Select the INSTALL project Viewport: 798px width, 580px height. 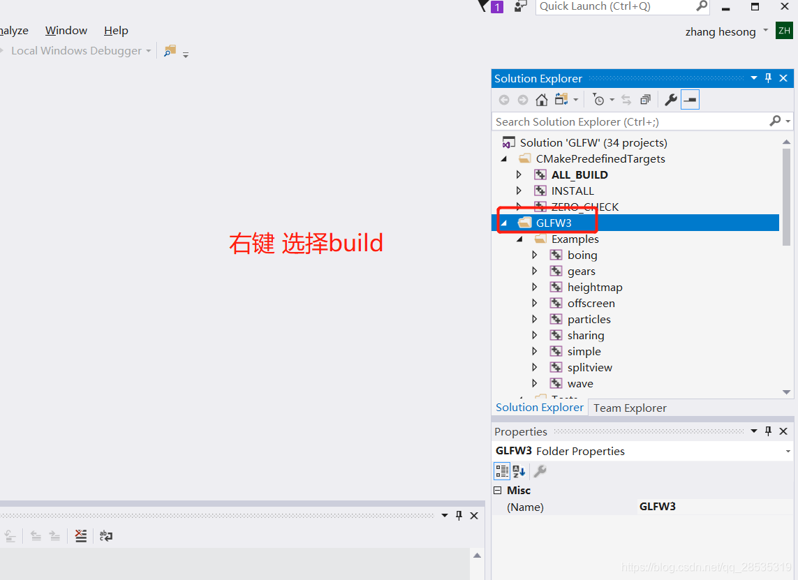(572, 191)
